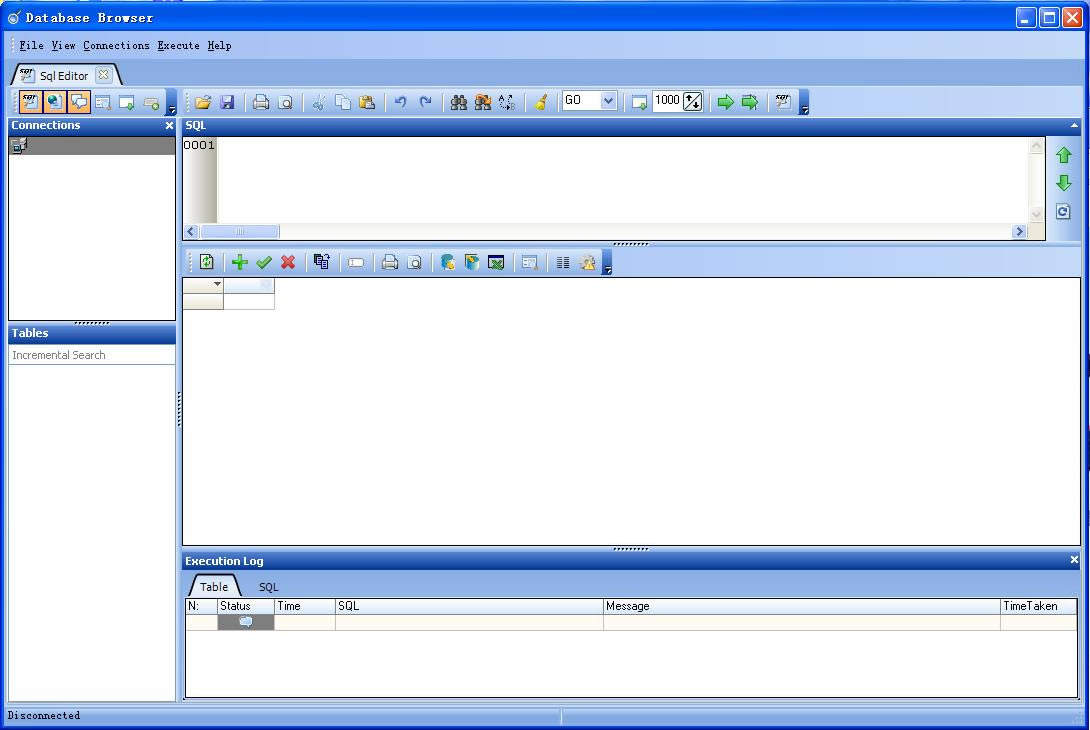Screen dimensions: 1090x730
Task: Close the Connections panel
Action: click(169, 126)
